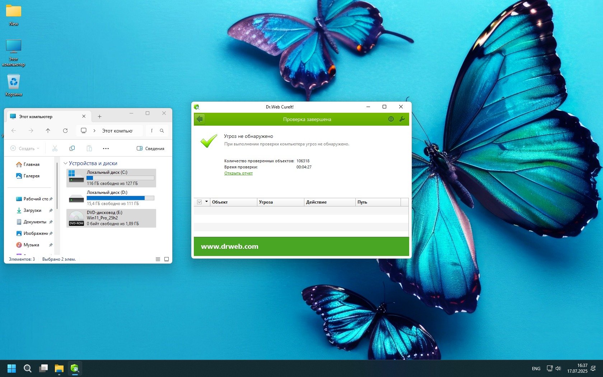Screen dimensions: 603x377
Task: Click the "Угроз не обнаружено" heading
Action: (248, 136)
